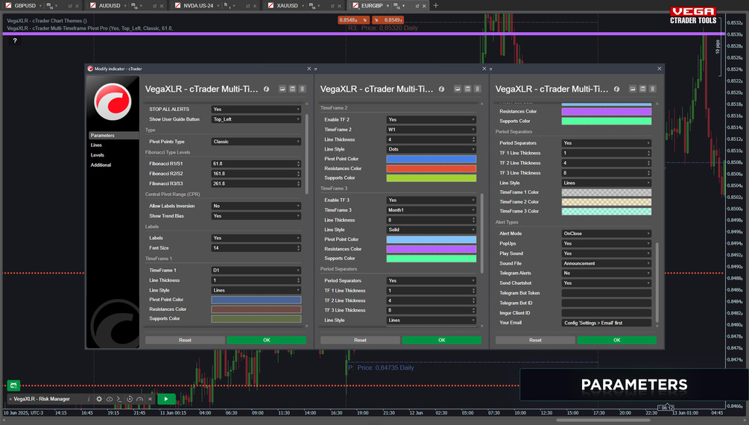
Task: Click trash icon in middle panel header
Action: (x=477, y=89)
